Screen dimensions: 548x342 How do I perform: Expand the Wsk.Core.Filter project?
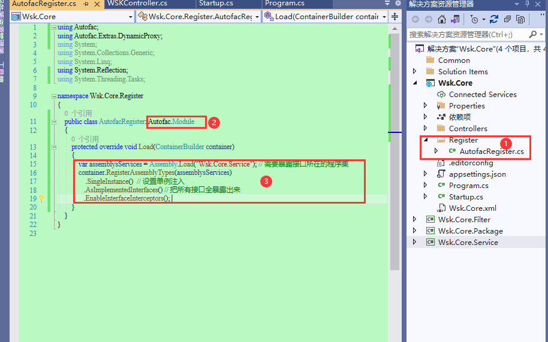tap(414, 219)
